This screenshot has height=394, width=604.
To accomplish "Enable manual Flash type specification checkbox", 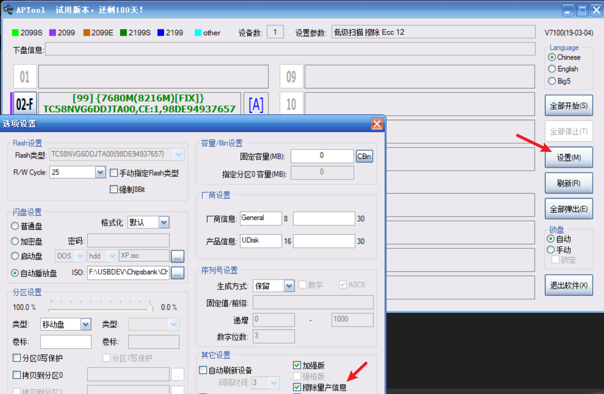I will coord(114,173).
